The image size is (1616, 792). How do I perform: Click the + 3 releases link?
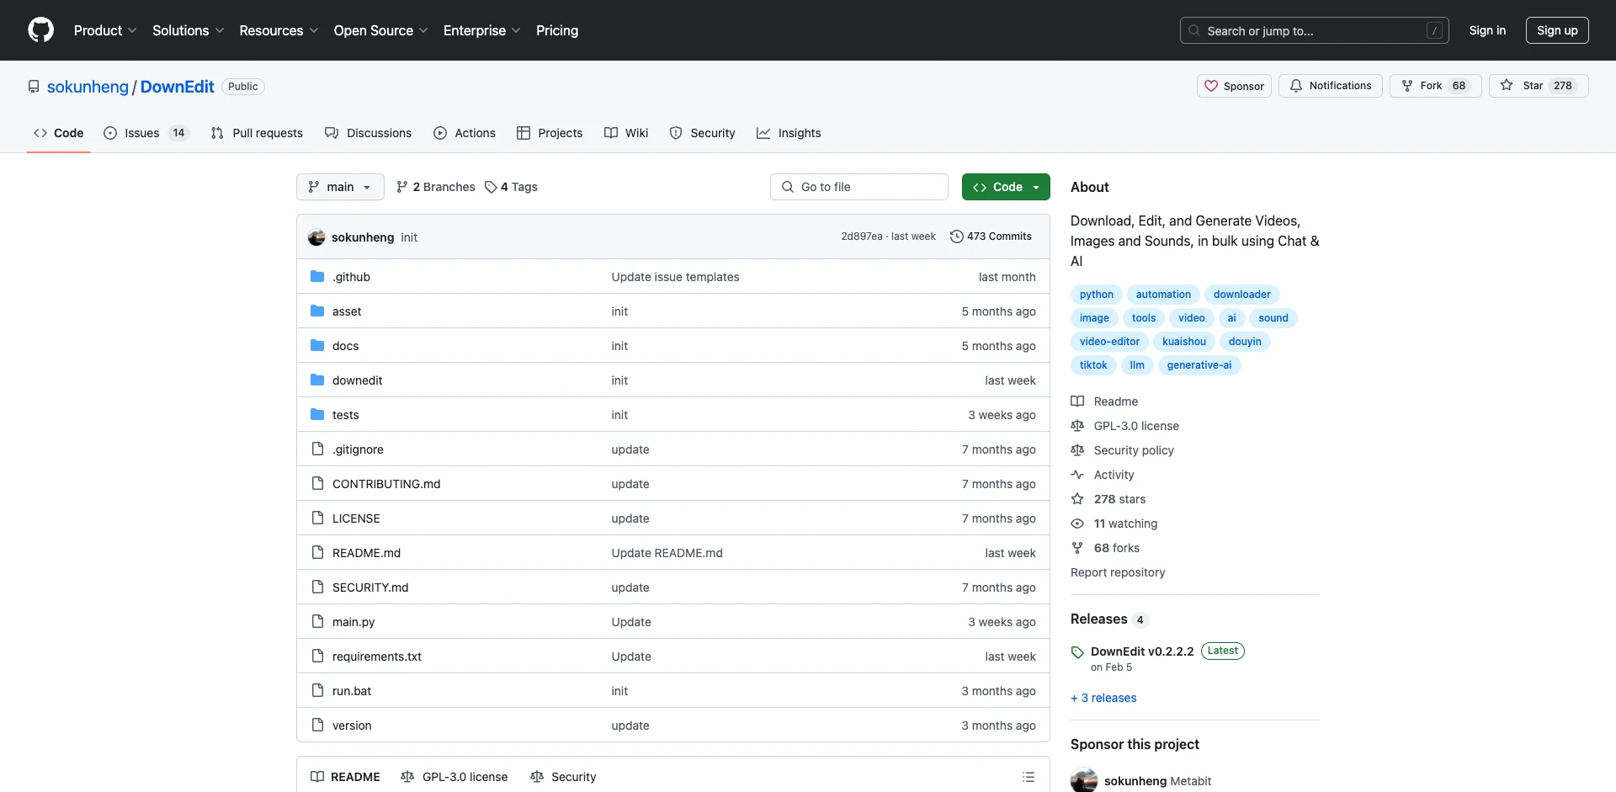pos(1103,698)
